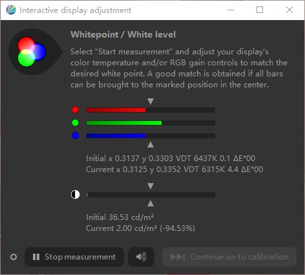Click the down marker above the RGB bars
Image resolution: width=305 pixels, height=275 pixels.
pyautogui.click(x=151, y=102)
